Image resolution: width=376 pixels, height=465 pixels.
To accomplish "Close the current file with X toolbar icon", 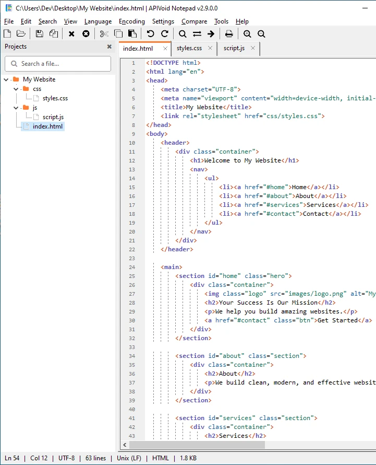I will (71, 34).
